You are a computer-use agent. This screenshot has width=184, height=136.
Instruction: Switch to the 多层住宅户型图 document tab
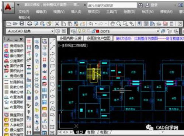coord(98,38)
